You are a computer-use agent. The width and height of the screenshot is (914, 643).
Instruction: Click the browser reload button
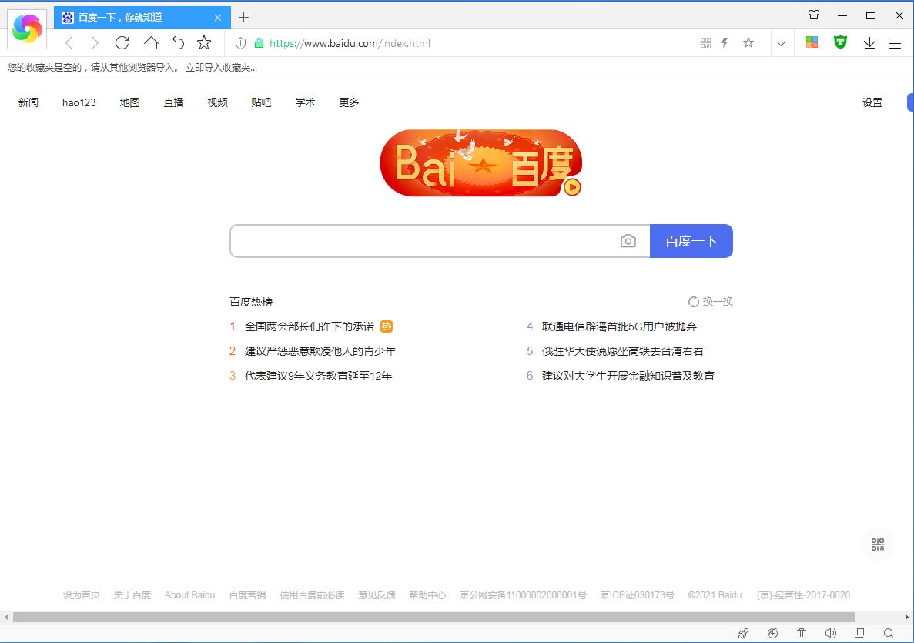122,43
